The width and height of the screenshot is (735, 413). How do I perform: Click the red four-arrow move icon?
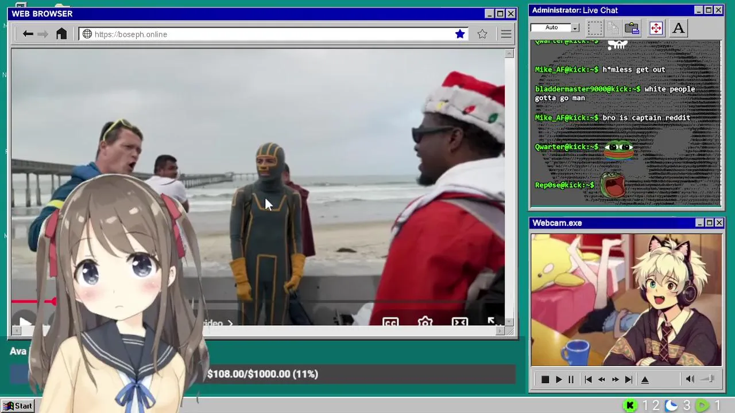click(656, 28)
